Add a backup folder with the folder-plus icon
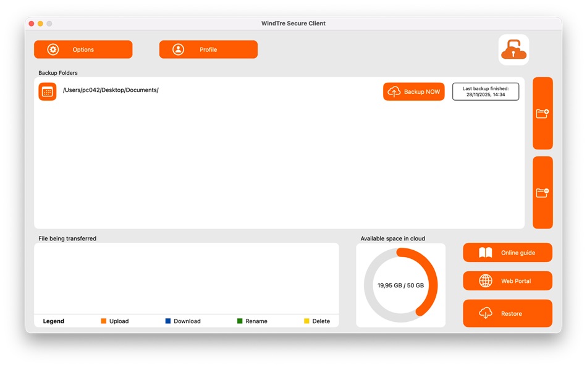This screenshot has width=587, height=367. (543, 114)
